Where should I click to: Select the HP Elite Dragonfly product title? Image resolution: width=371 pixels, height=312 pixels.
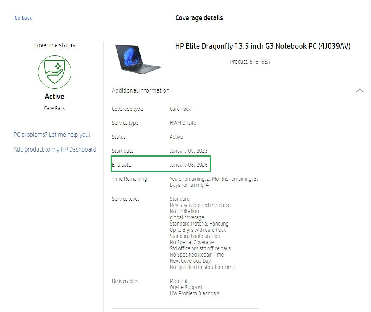[x=263, y=46]
